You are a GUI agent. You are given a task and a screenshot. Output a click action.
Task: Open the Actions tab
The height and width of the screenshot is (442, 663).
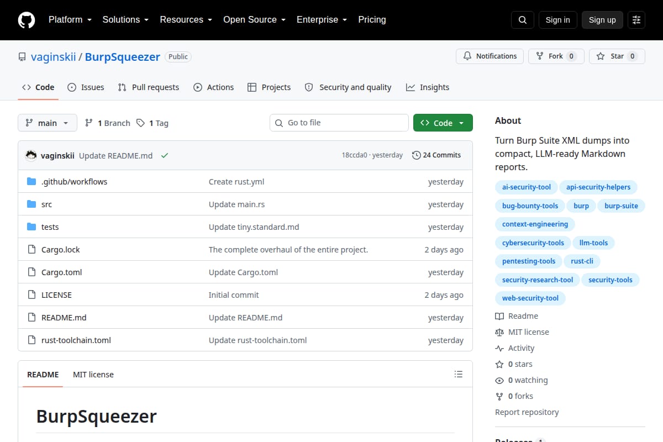coord(214,87)
